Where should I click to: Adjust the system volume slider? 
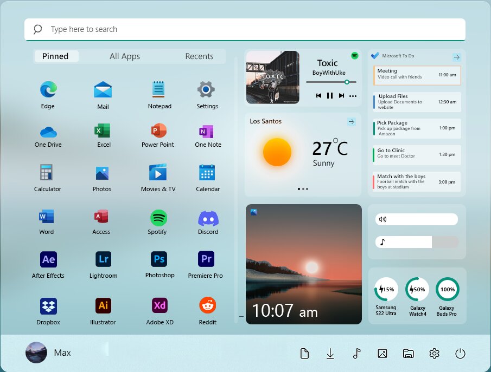[x=417, y=219]
